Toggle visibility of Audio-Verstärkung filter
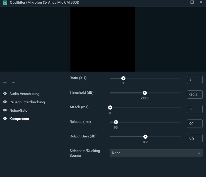Viewport: 206px width, 177px height. [5, 94]
